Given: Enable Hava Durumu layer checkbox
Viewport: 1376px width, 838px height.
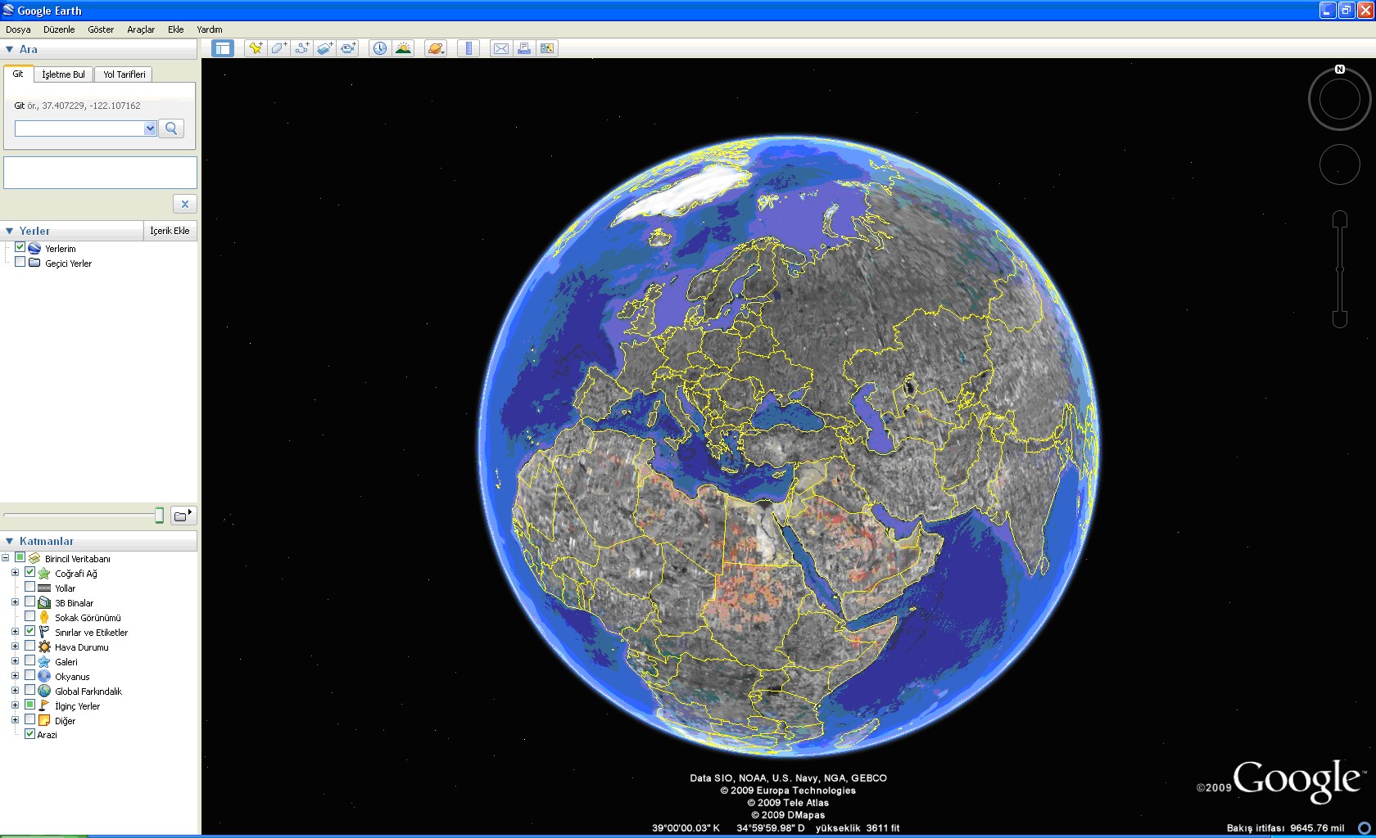Looking at the screenshot, I should tap(29, 646).
